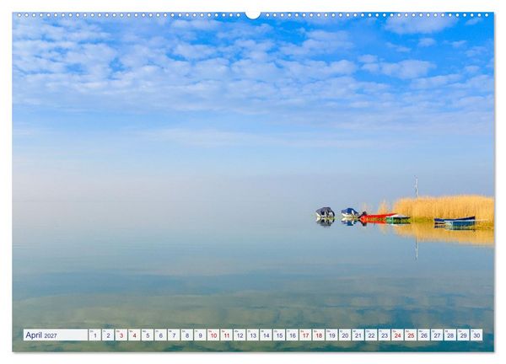The width and height of the screenshot is (506, 364).
Task: Choose day 15 cell
Action: pyautogui.click(x=279, y=335)
